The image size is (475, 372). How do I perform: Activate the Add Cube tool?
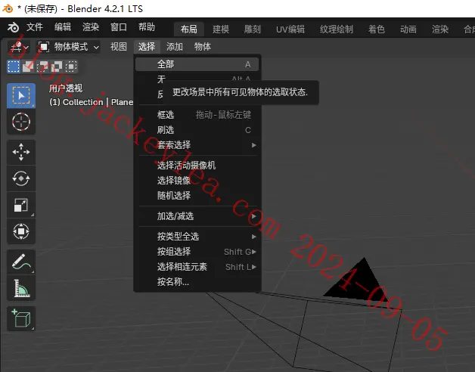(21, 318)
